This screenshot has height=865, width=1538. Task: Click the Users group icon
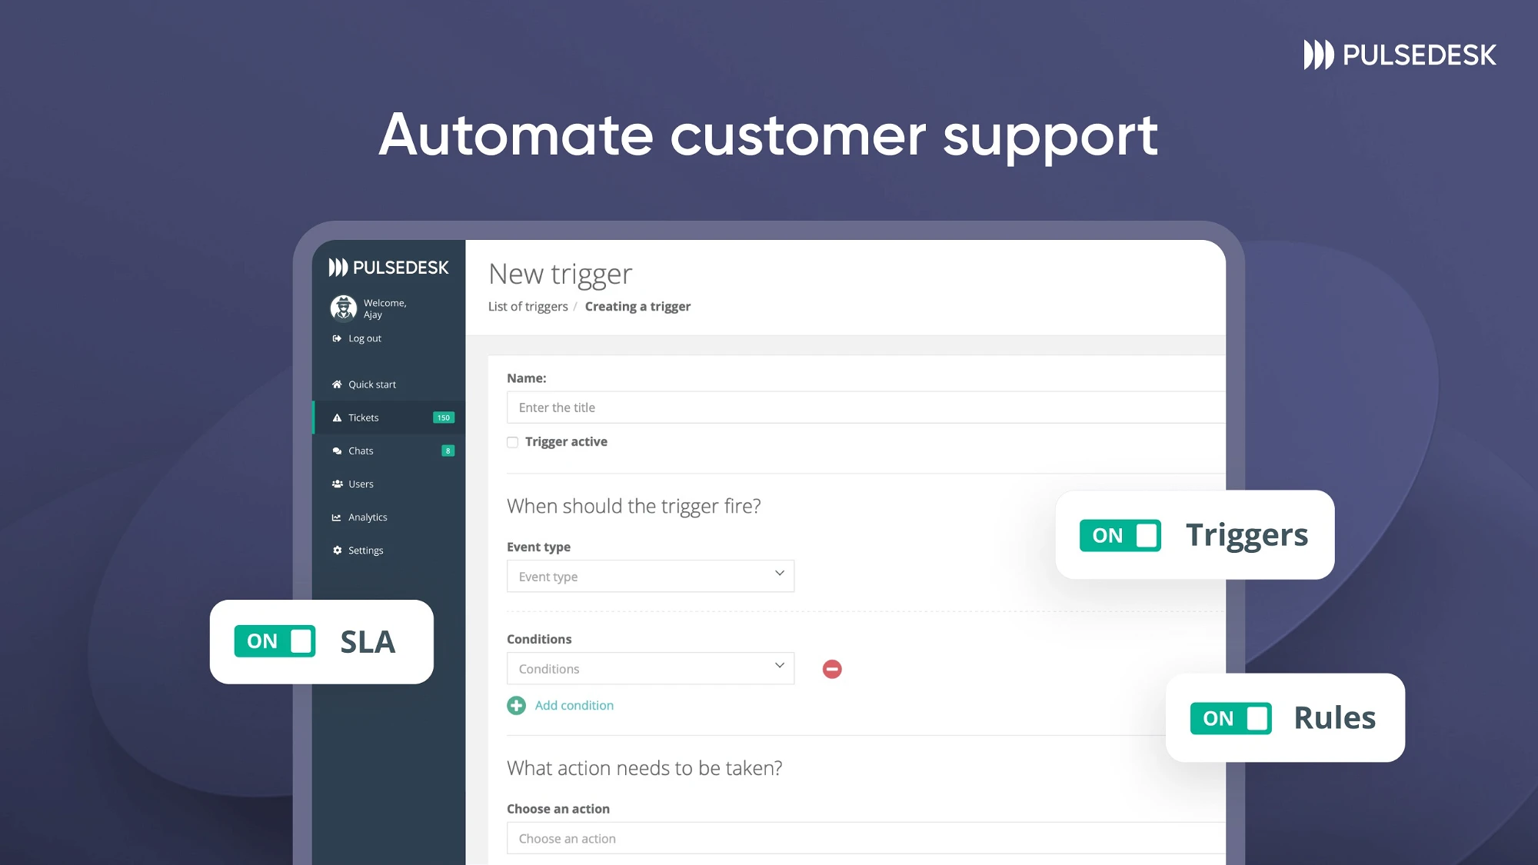point(337,484)
